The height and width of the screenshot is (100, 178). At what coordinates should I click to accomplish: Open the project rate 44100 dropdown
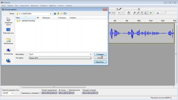point(12,93)
